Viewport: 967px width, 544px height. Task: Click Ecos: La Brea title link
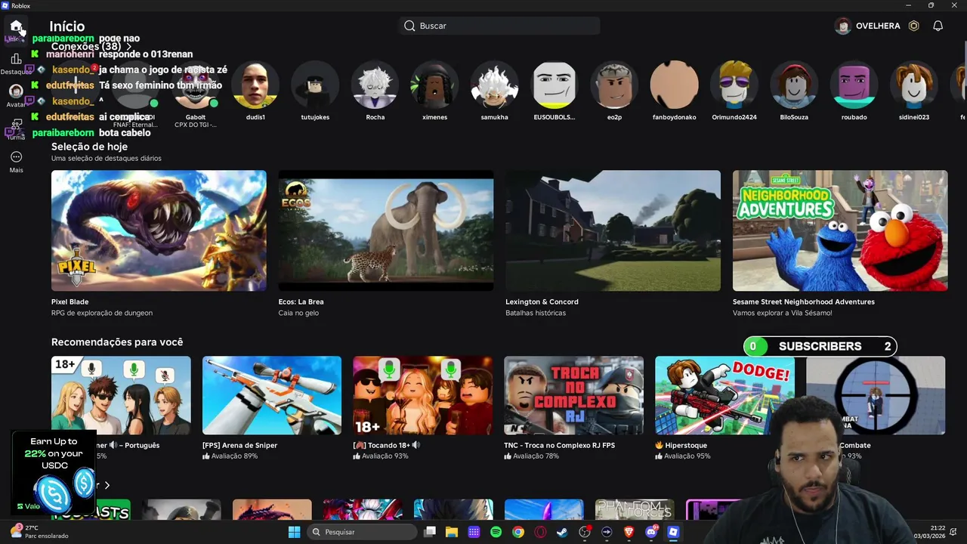click(301, 301)
